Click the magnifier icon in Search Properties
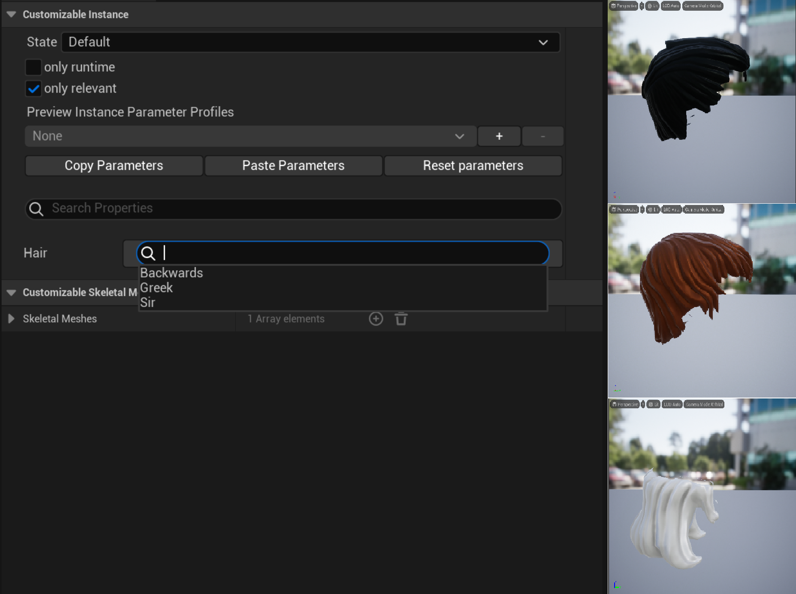This screenshot has width=796, height=594. (36, 209)
